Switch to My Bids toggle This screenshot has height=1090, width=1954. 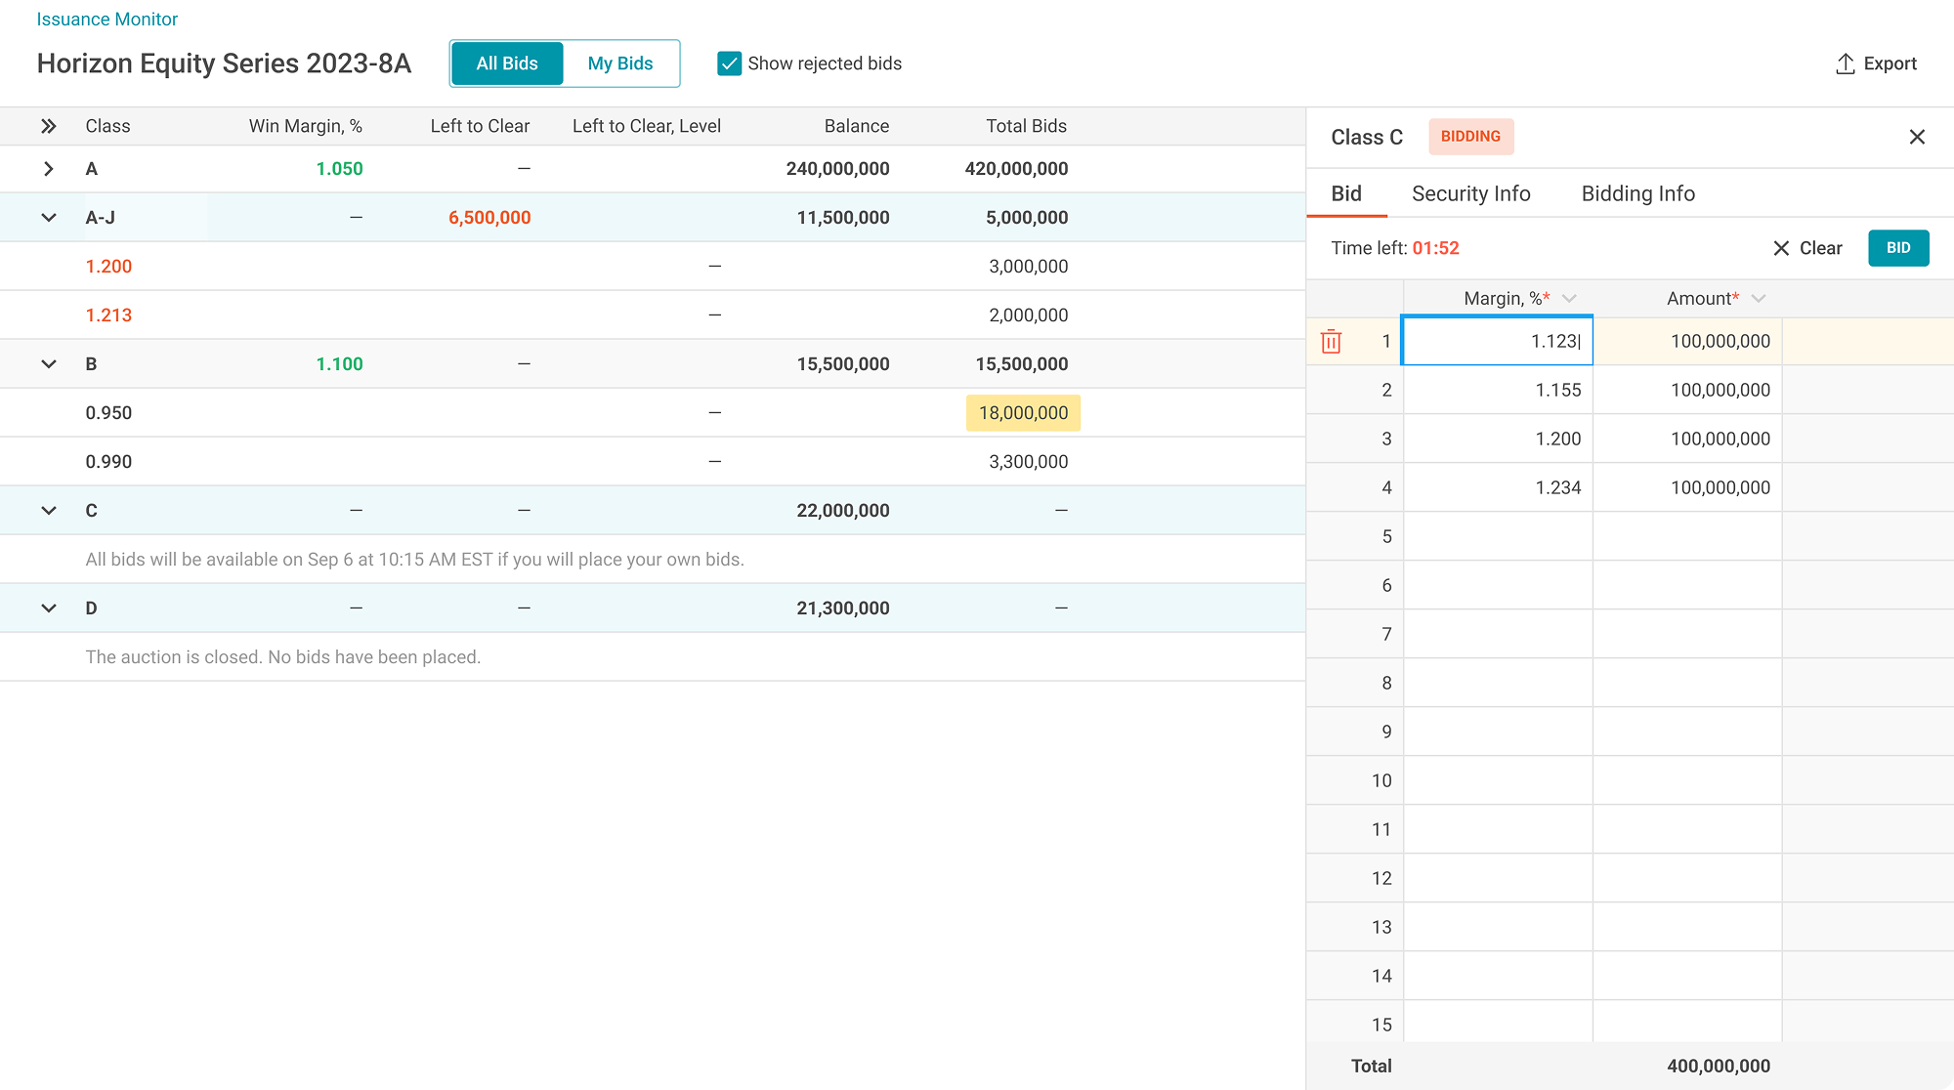point(620,63)
